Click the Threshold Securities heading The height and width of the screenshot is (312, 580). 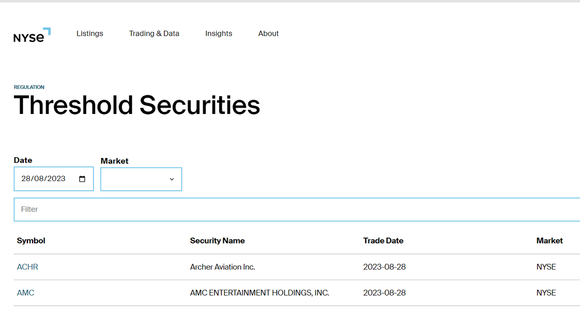tap(137, 105)
